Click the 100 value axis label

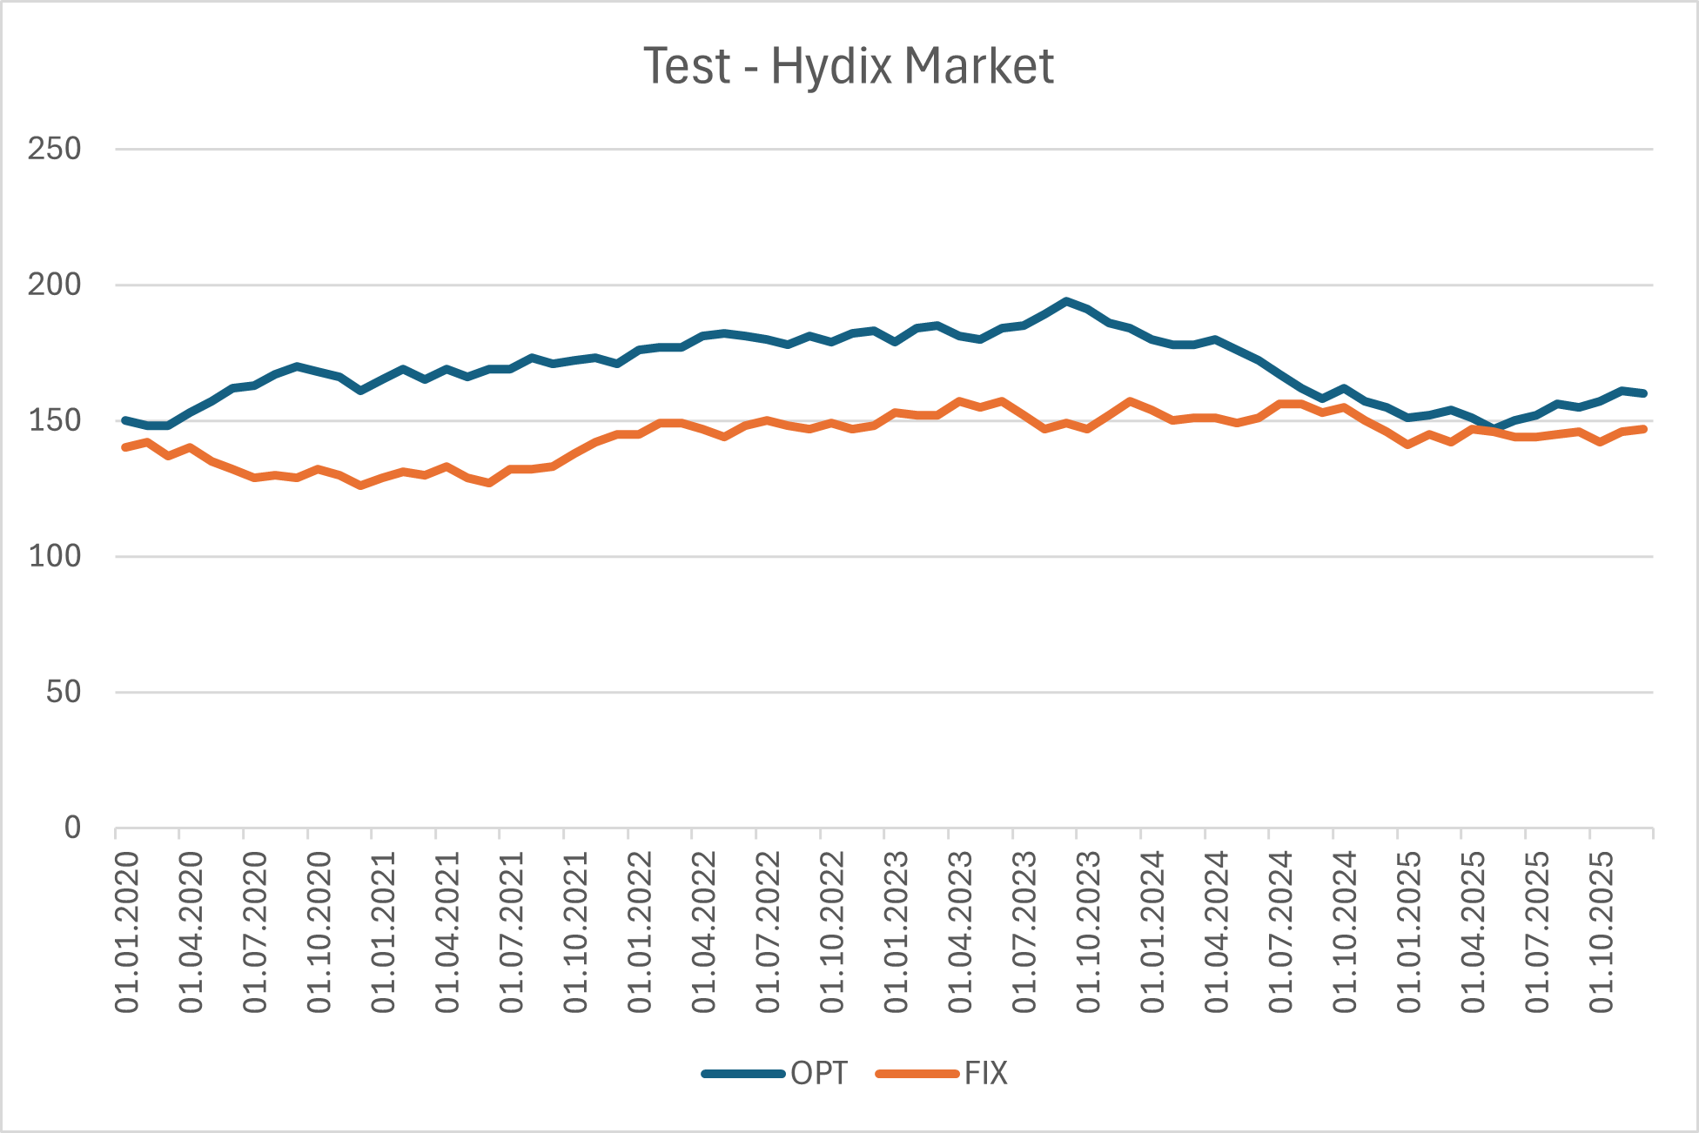coord(54,556)
